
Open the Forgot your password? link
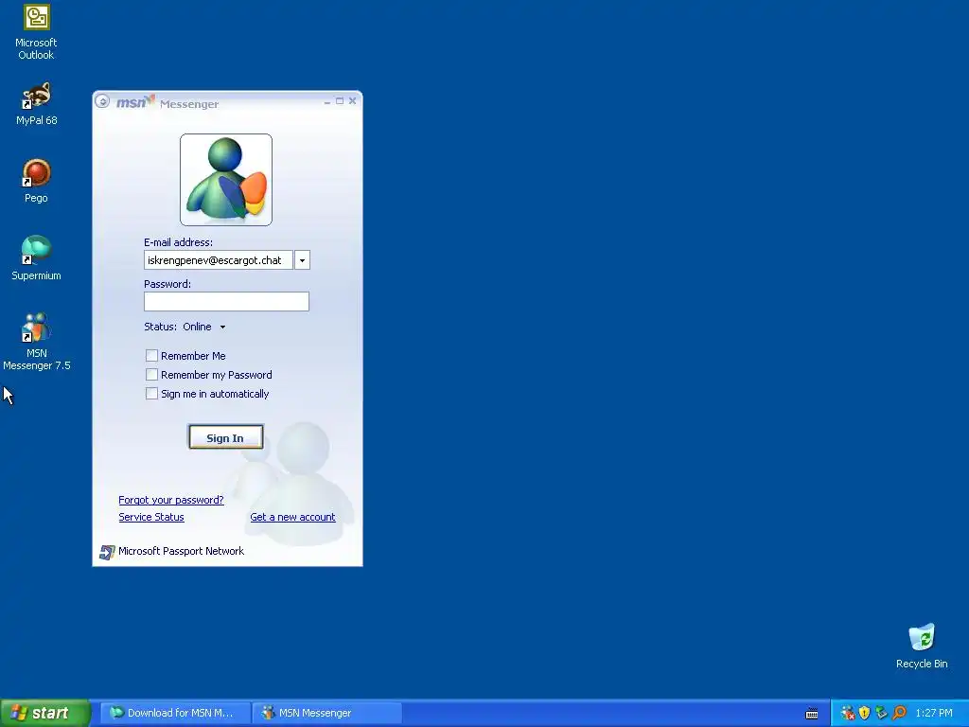click(x=171, y=500)
